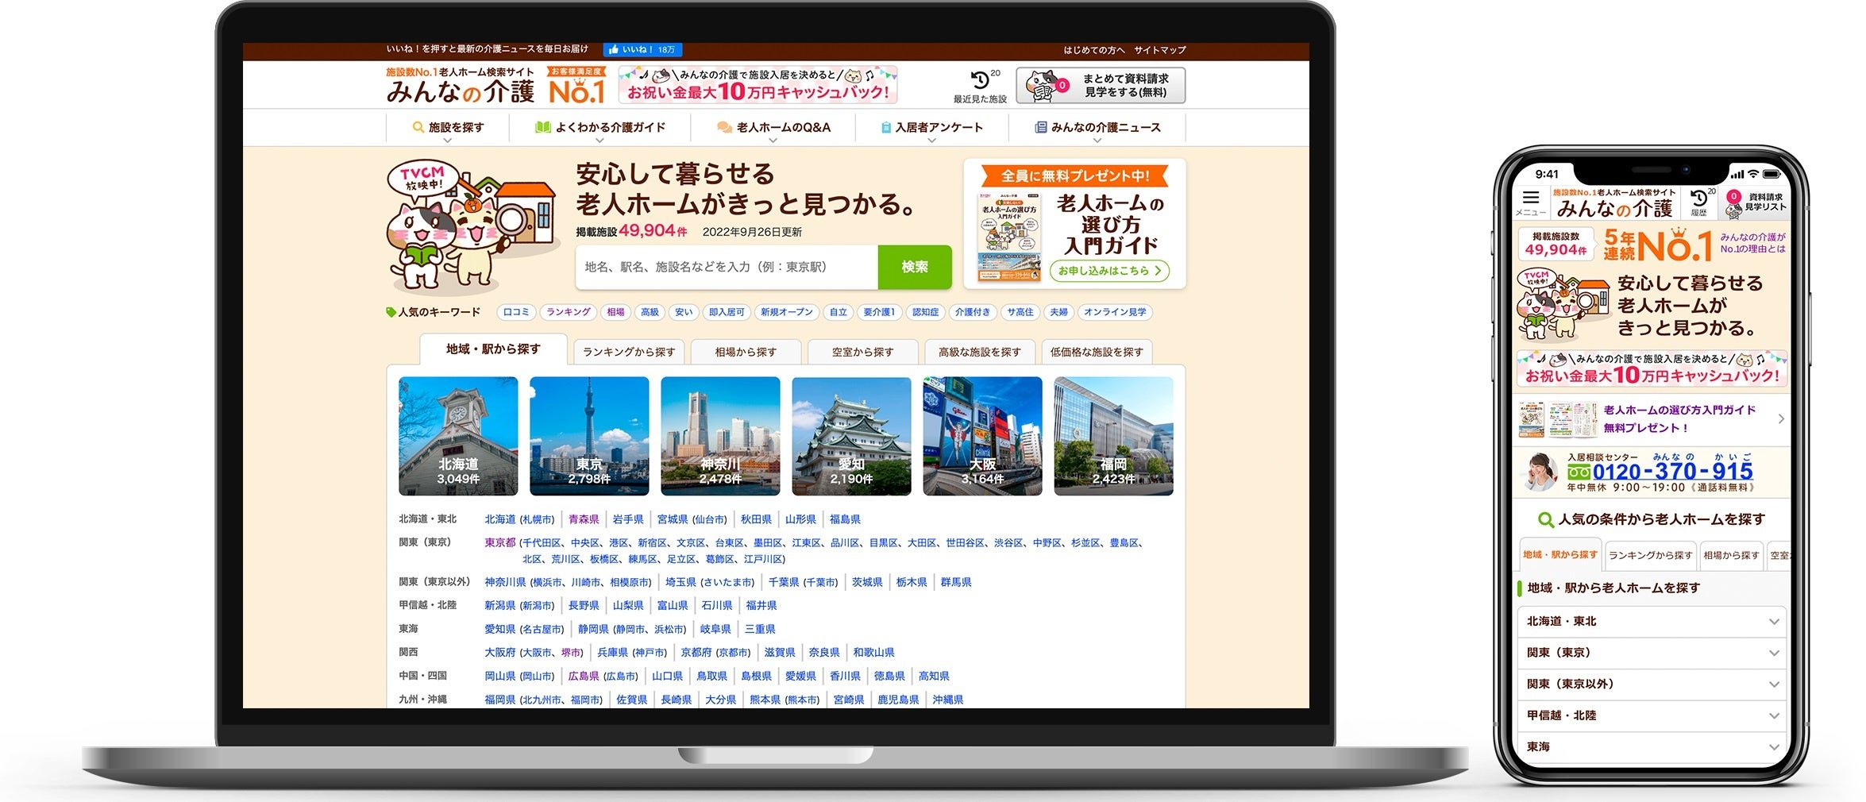Tap the みんなの介護 logo on phone

click(1614, 203)
